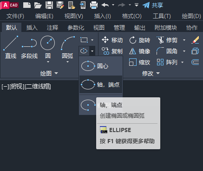
Task: Open the 绘图(D) menu
Action: [x=191, y=16]
